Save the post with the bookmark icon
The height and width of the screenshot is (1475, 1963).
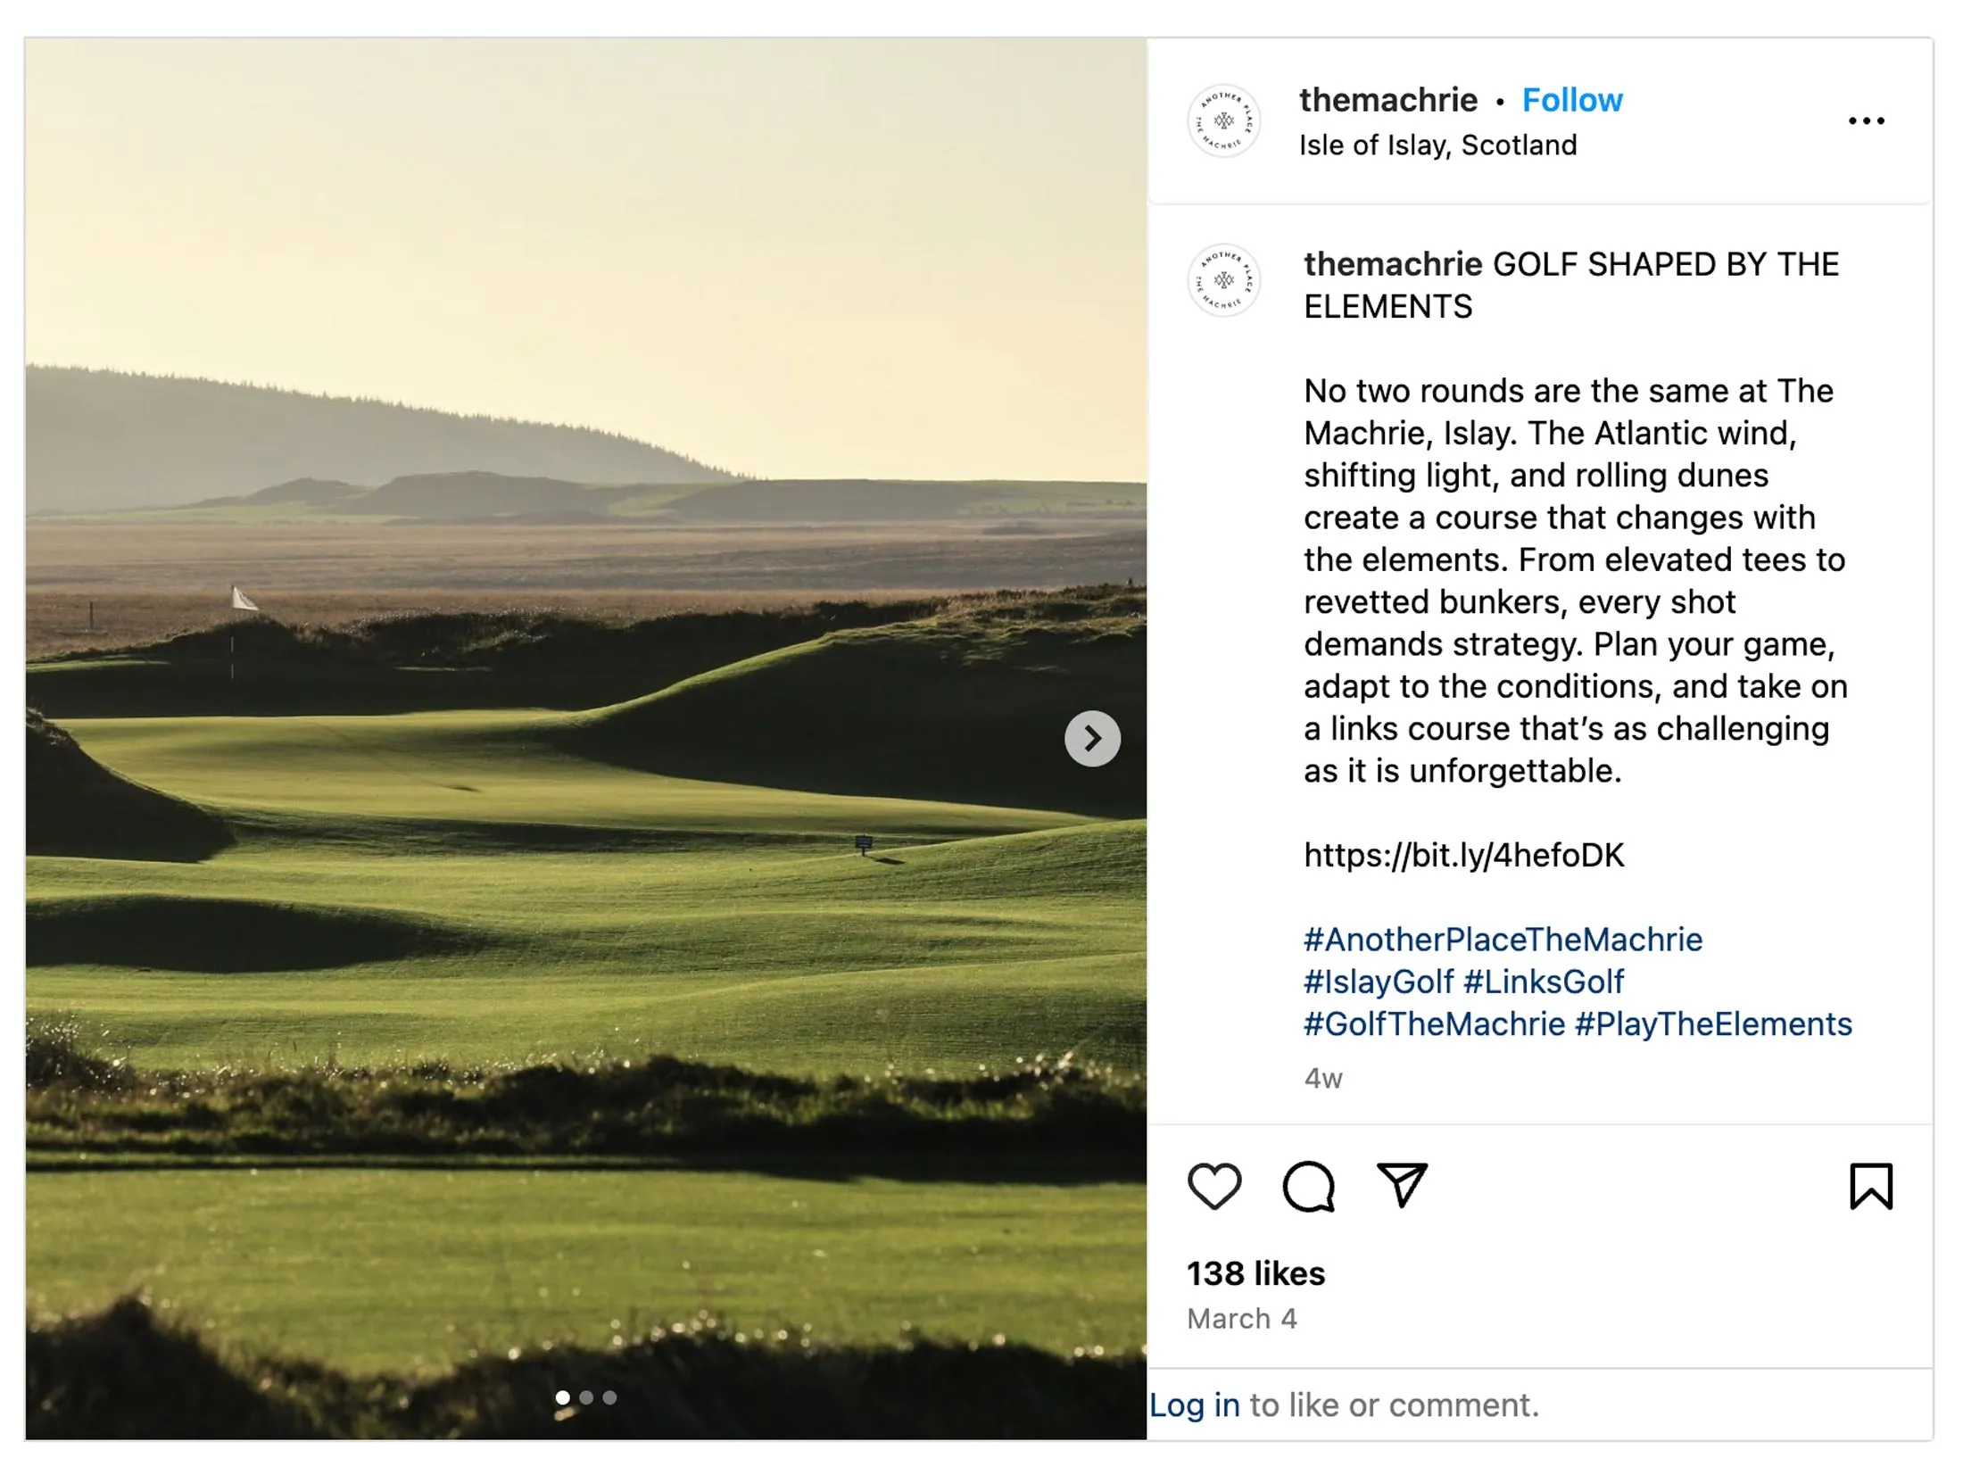coord(1870,1187)
